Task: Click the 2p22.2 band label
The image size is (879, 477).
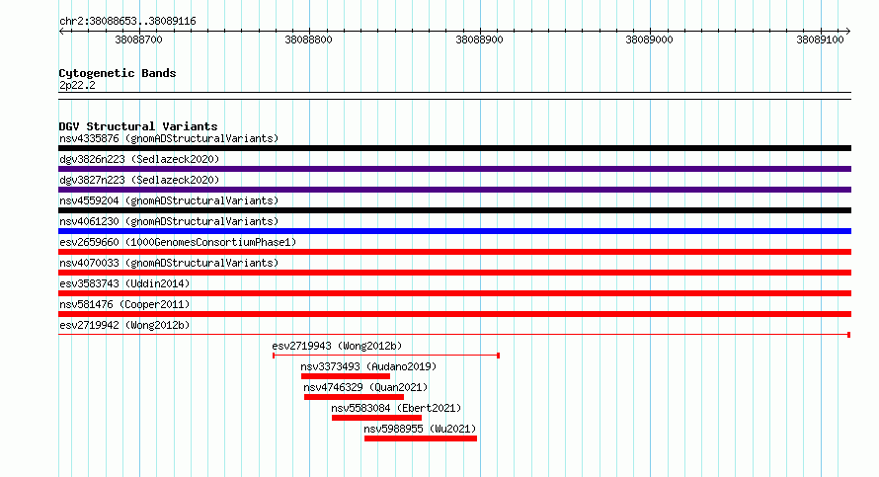Action: point(77,85)
